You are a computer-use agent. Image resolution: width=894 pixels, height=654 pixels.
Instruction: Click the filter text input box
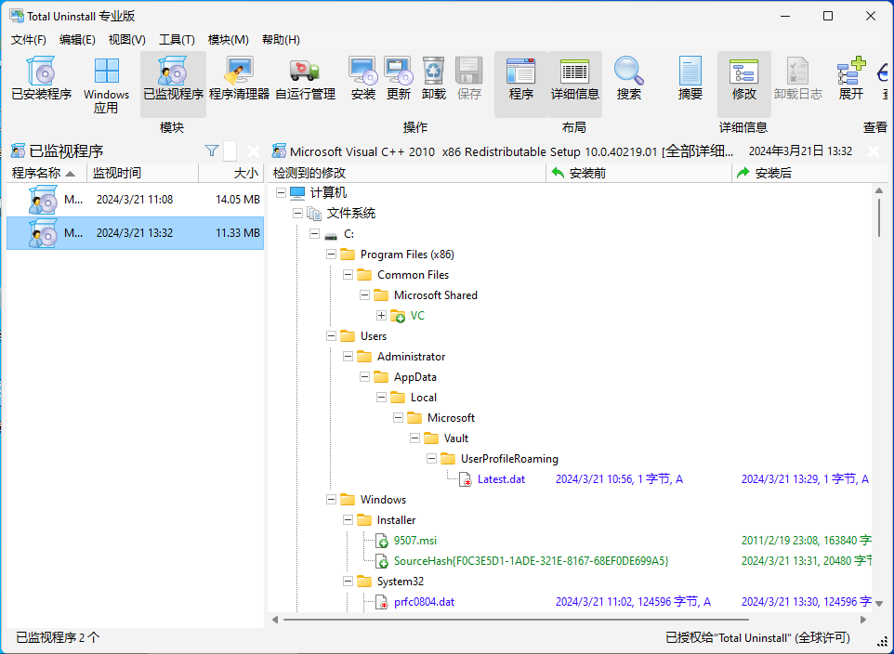(x=230, y=151)
